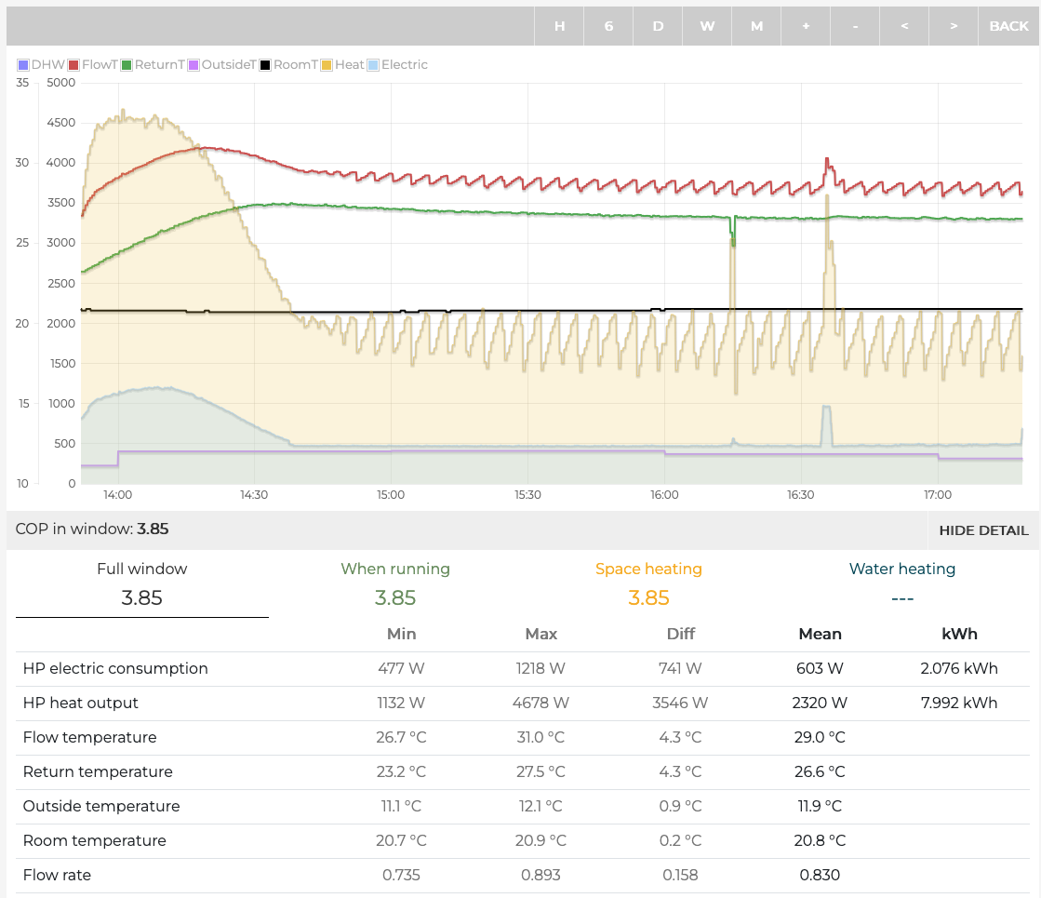Select the When running COP tab
Viewport: 1041px width, 898px height.
tap(395, 583)
